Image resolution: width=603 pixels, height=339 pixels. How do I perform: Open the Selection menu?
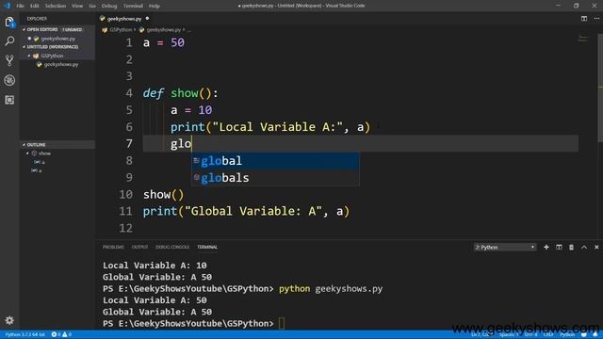click(x=56, y=6)
